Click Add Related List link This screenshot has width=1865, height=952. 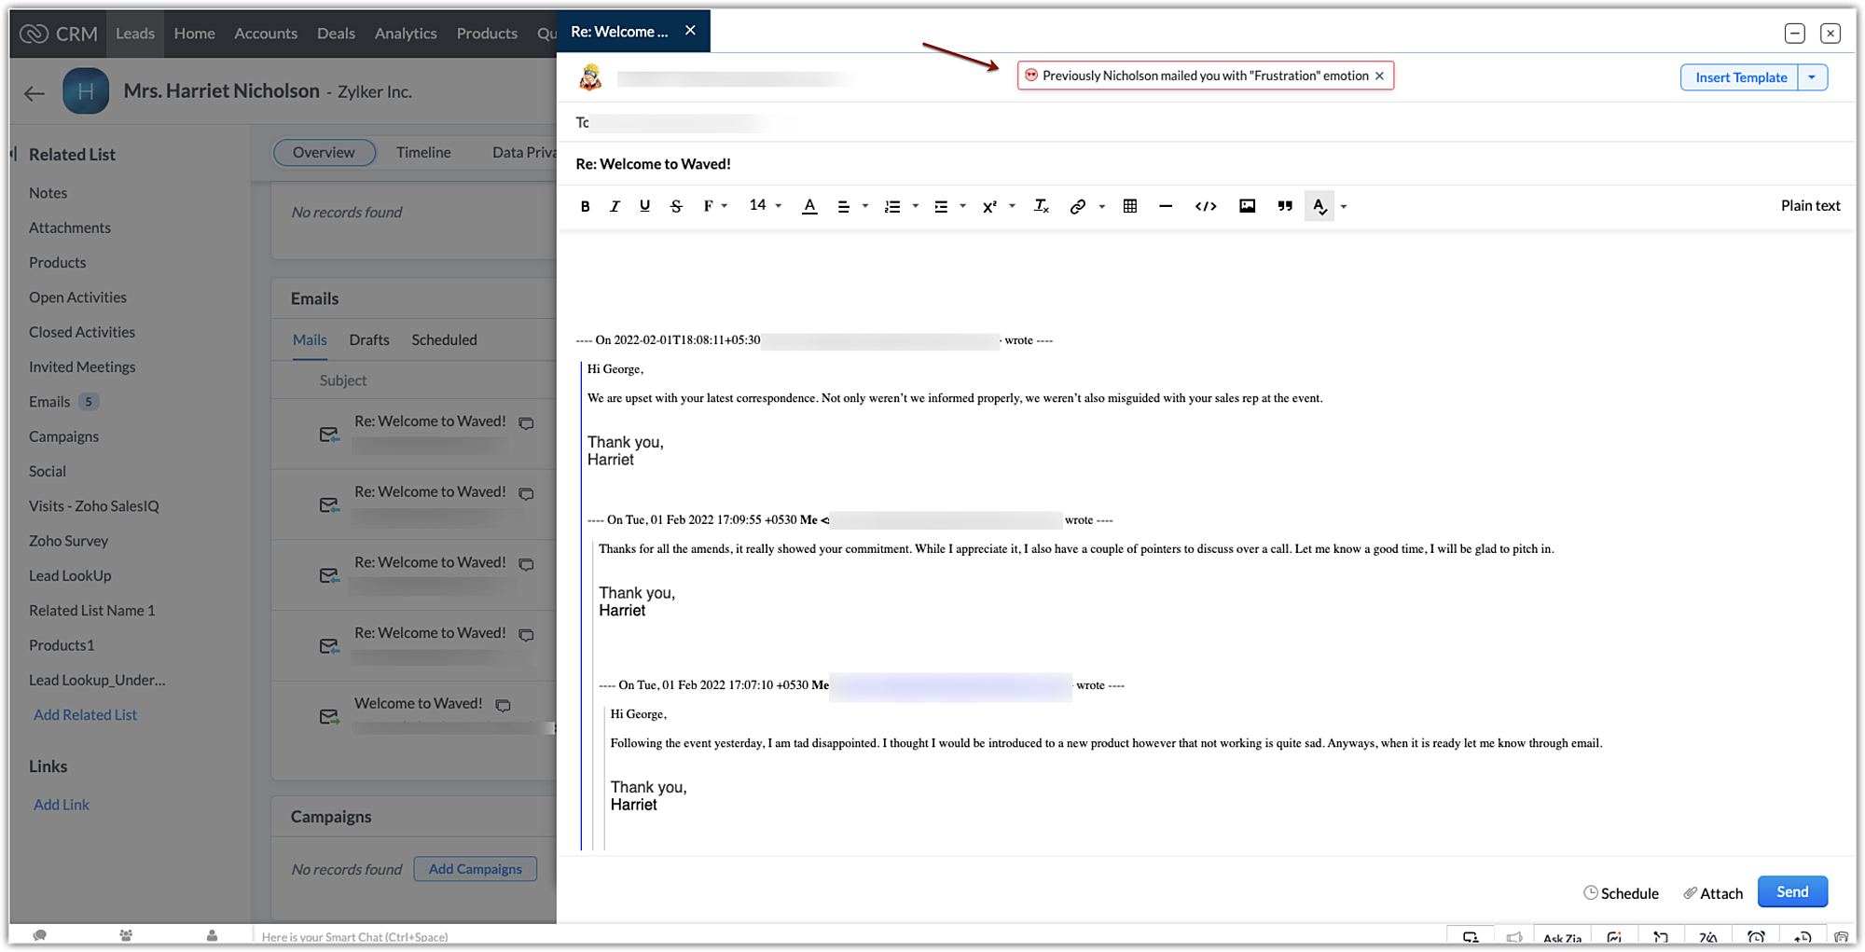point(85,714)
